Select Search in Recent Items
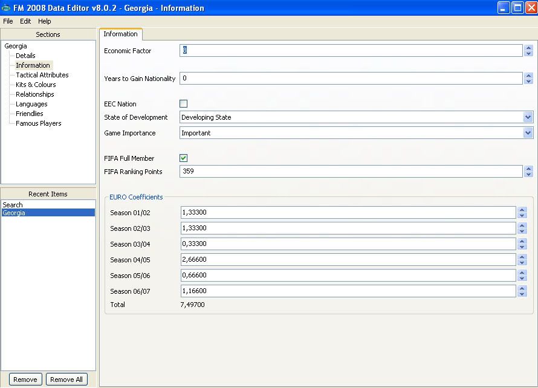 pyautogui.click(x=13, y=205)
